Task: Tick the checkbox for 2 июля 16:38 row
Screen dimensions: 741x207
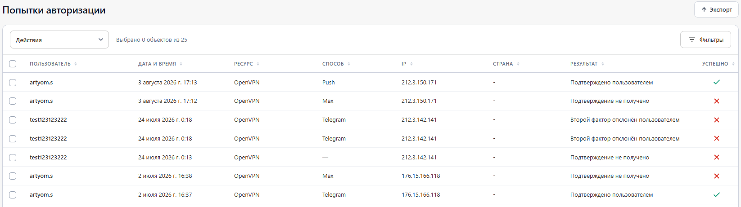Action: tap(13, 176)
